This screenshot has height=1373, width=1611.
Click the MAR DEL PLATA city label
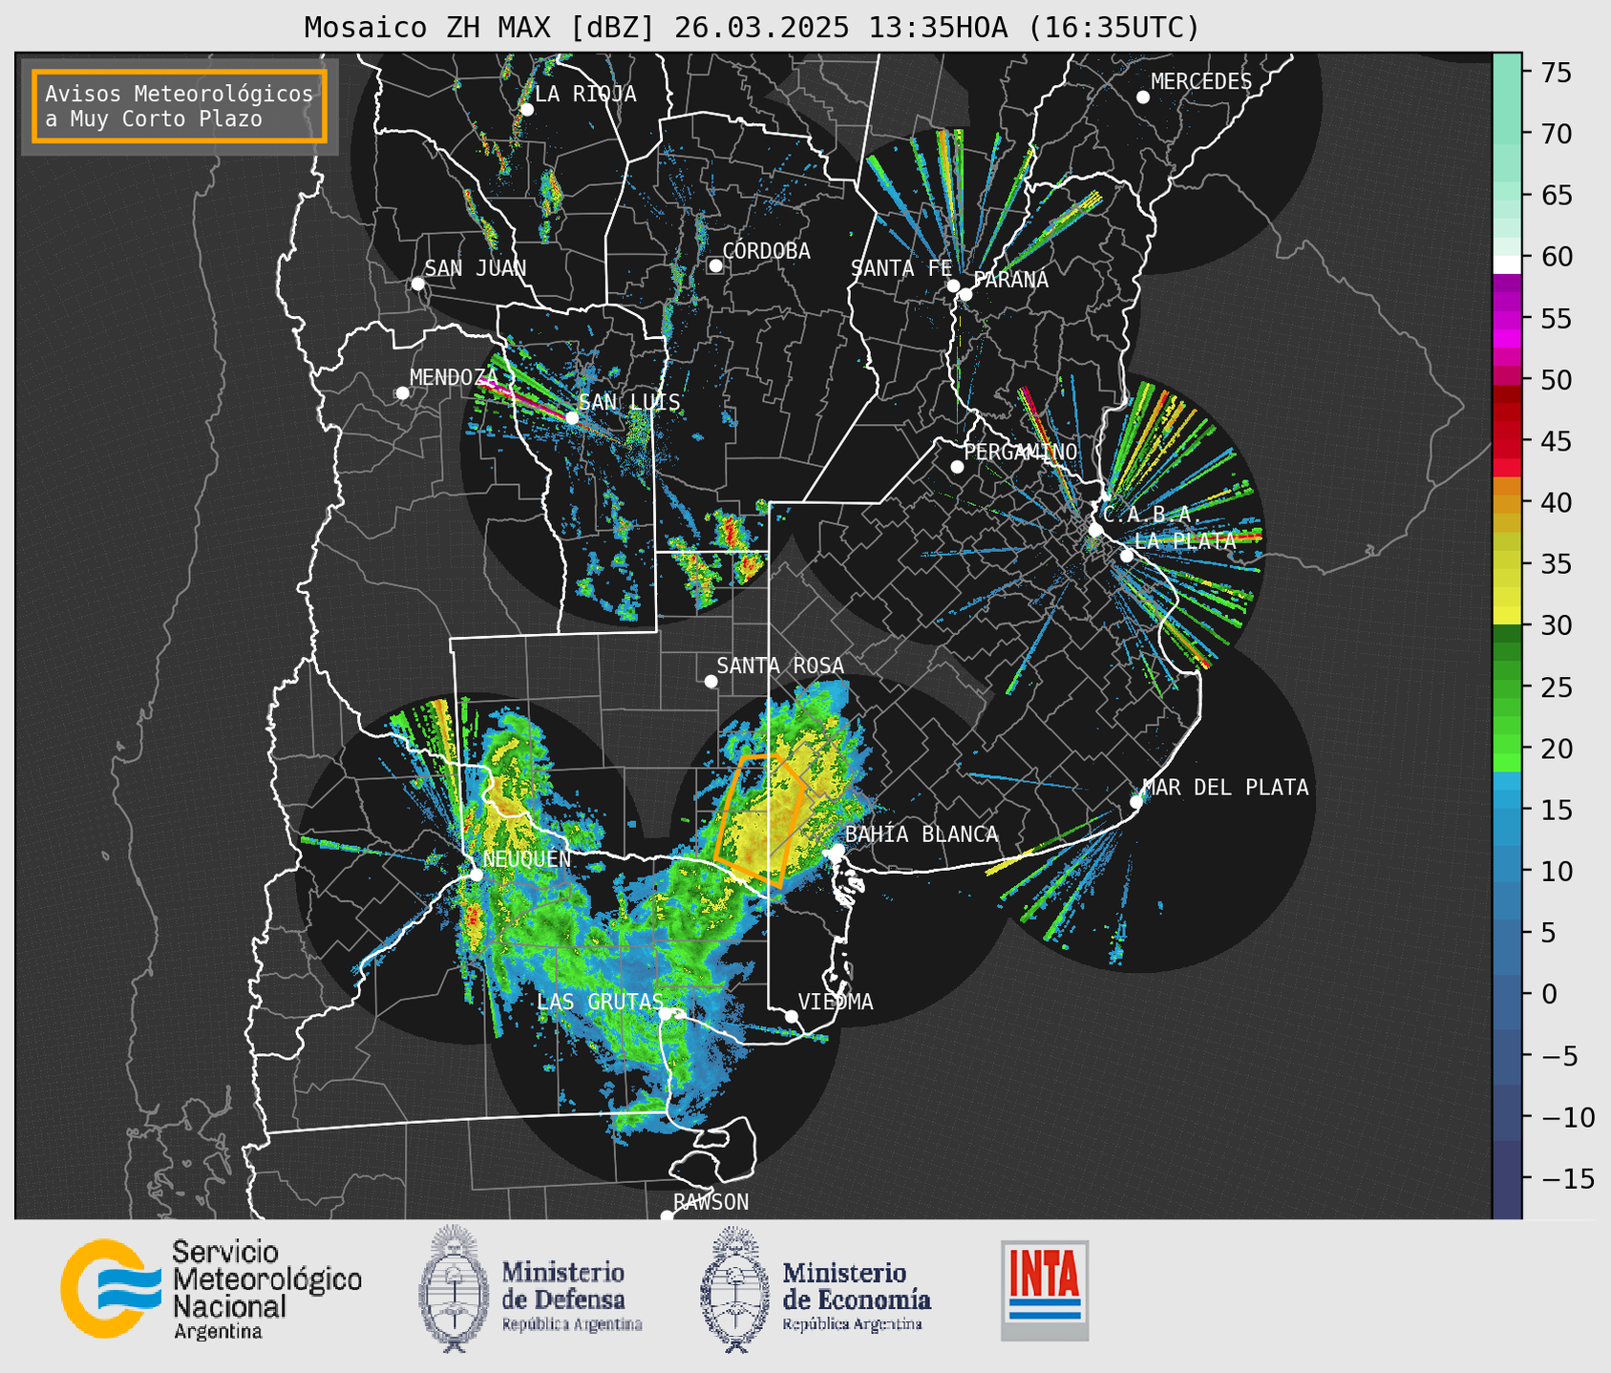(1225, 787)
